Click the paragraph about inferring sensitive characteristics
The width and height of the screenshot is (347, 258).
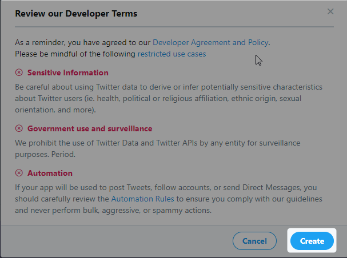[x=169, y=98]
